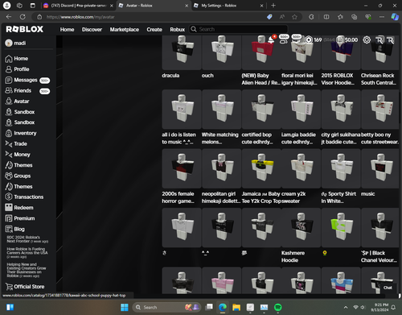Open the Windows Start menu
Image resolution: width=402 pixels, height=315 pixels.
[125, 307]
